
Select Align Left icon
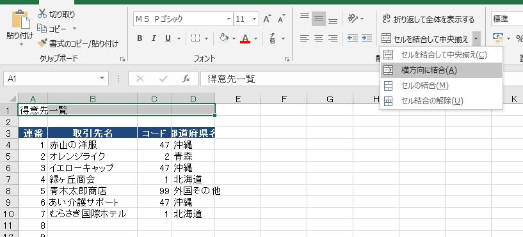[x=304, y=38]
